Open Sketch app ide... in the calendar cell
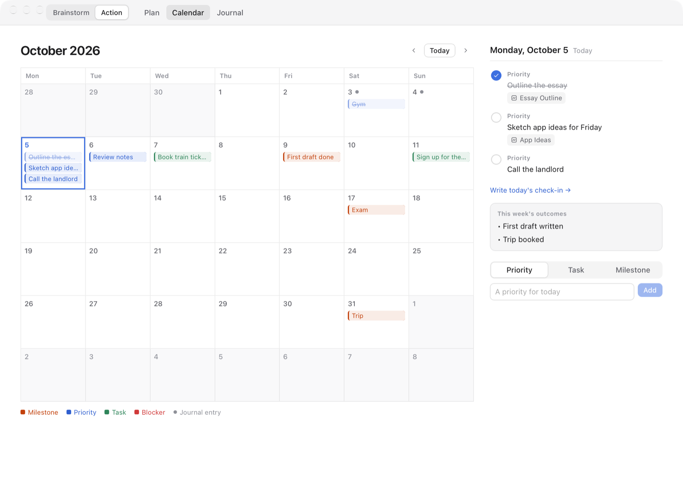 [53, 168]
